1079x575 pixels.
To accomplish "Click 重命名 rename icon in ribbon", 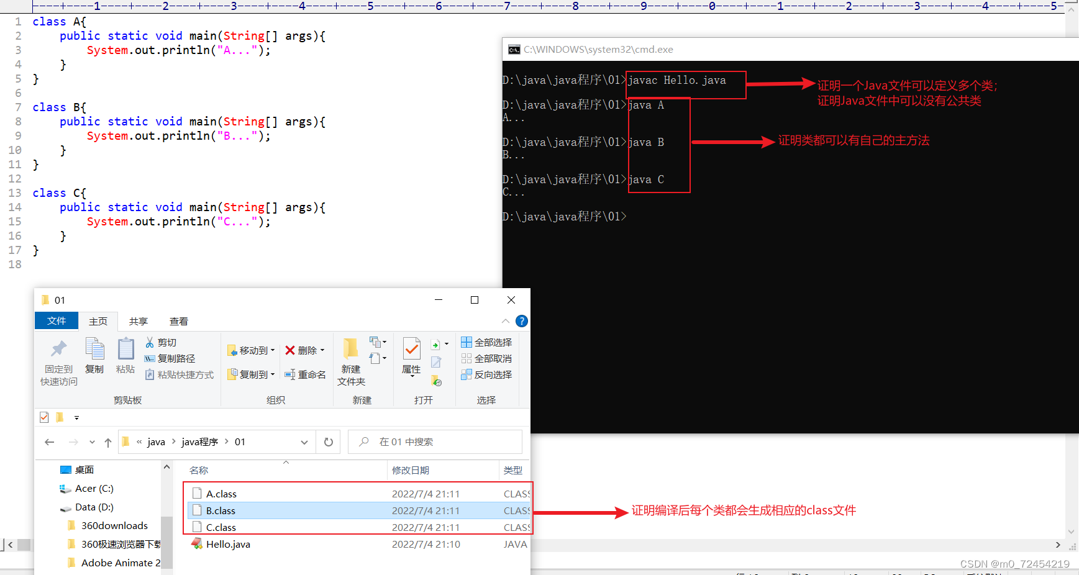I will pos(289,374).
